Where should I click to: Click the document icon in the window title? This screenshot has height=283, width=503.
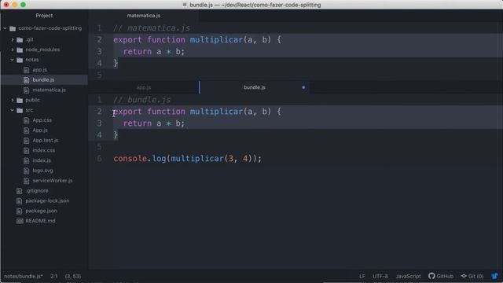tap(185, 5)
